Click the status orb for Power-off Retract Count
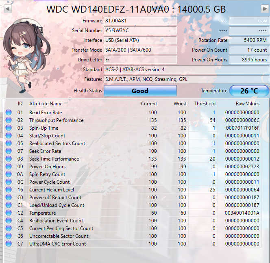Screen dimensions: 270x263 click(9, 197)
